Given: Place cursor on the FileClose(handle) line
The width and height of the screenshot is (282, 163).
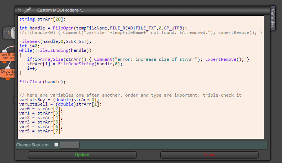Looking at the screenshot, I should click(x=43, y=82).
